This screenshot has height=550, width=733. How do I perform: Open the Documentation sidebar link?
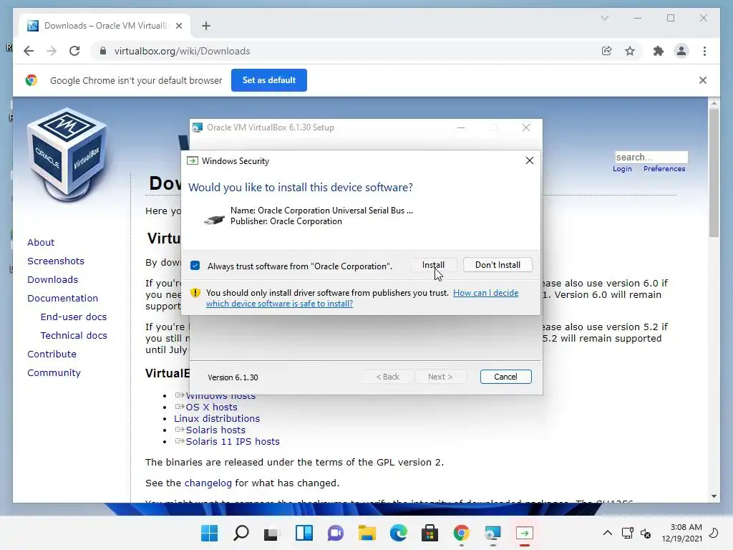point(63,298)
